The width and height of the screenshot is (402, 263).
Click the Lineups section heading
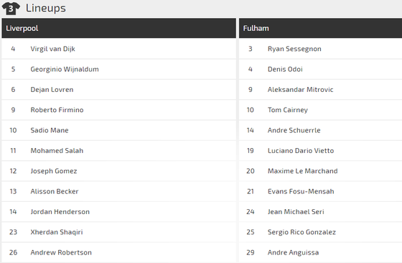pos(46,8)
